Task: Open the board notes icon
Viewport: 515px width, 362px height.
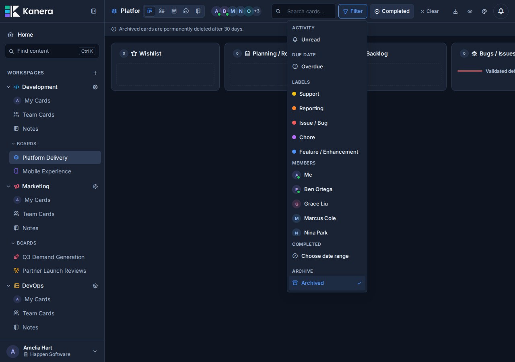Action: (198, 11)
